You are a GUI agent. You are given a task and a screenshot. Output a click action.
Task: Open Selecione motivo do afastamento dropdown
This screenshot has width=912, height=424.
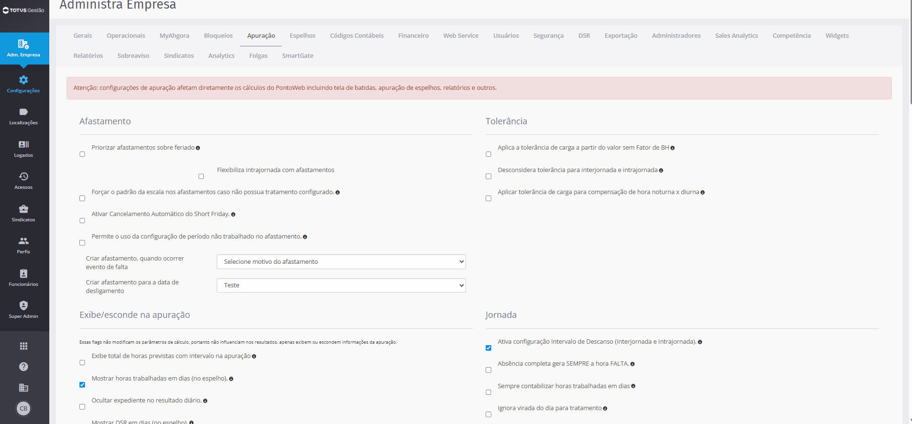[x=341, y=261]
